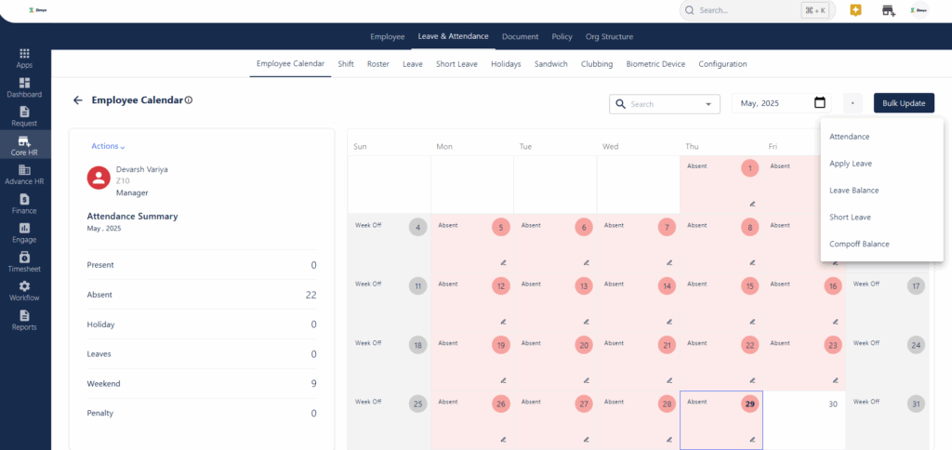The image size is (952, 450).
Task: Click the Attendance Summary heading
Action: click(x=132, y=217)
